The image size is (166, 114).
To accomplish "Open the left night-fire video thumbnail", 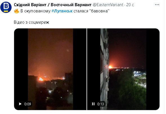I will click(50, 69).
